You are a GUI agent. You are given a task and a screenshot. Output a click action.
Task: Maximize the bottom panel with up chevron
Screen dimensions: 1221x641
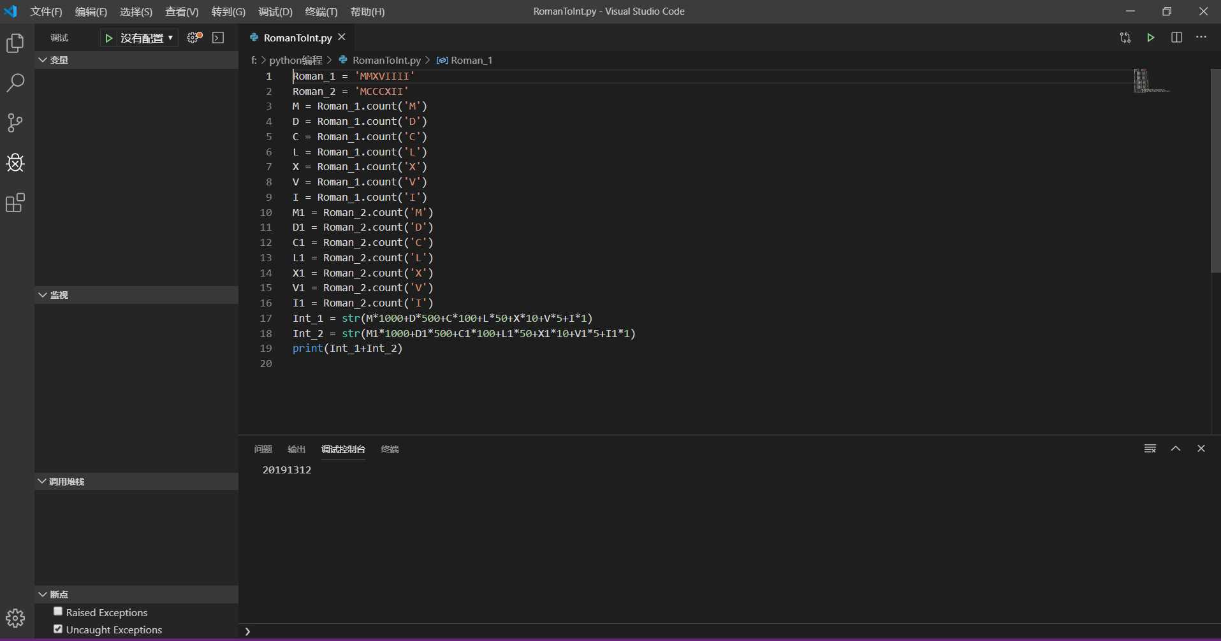pyautogui.click(x=1176, y=449)
